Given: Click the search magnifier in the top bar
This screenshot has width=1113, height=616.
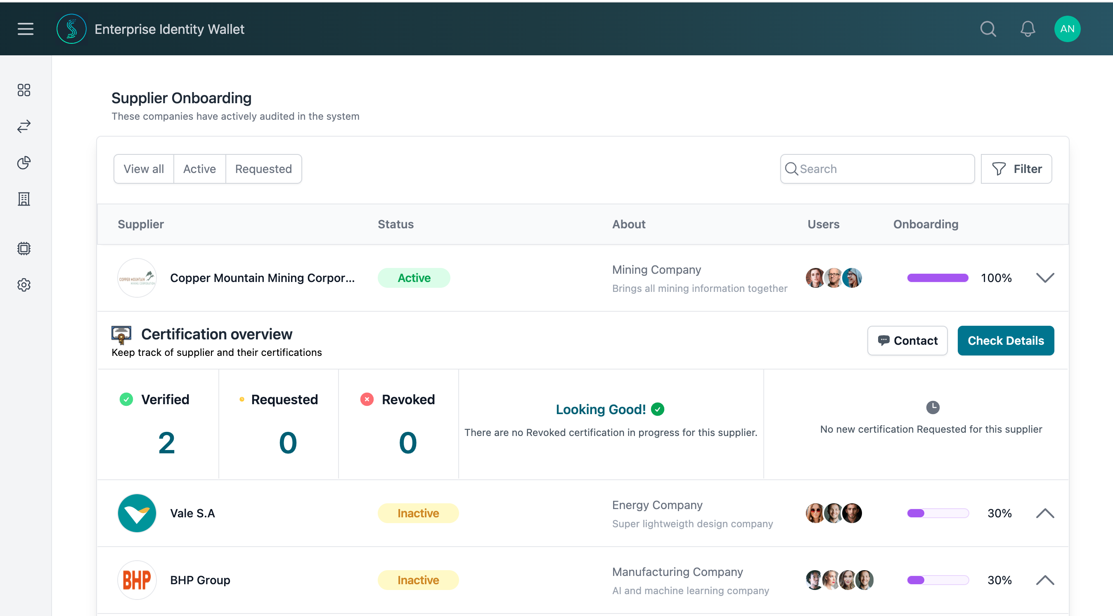Looking at the screenshot, I should pyautogui.click(x=988, y=29).
